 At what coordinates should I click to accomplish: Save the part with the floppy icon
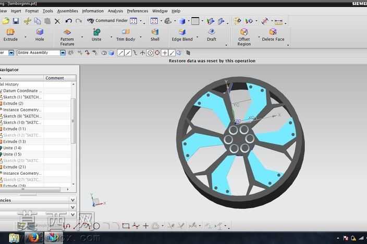pyautogui.click(x=16, y=21)
